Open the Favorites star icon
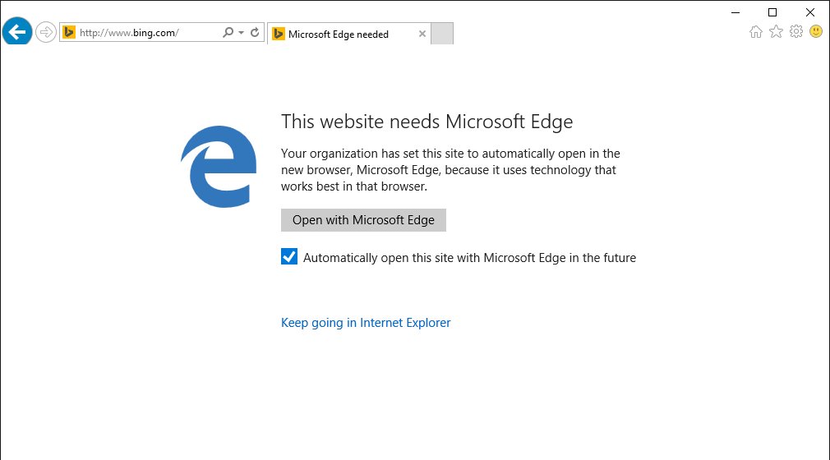This screenshot has width=830, height=460. [776, 32]
